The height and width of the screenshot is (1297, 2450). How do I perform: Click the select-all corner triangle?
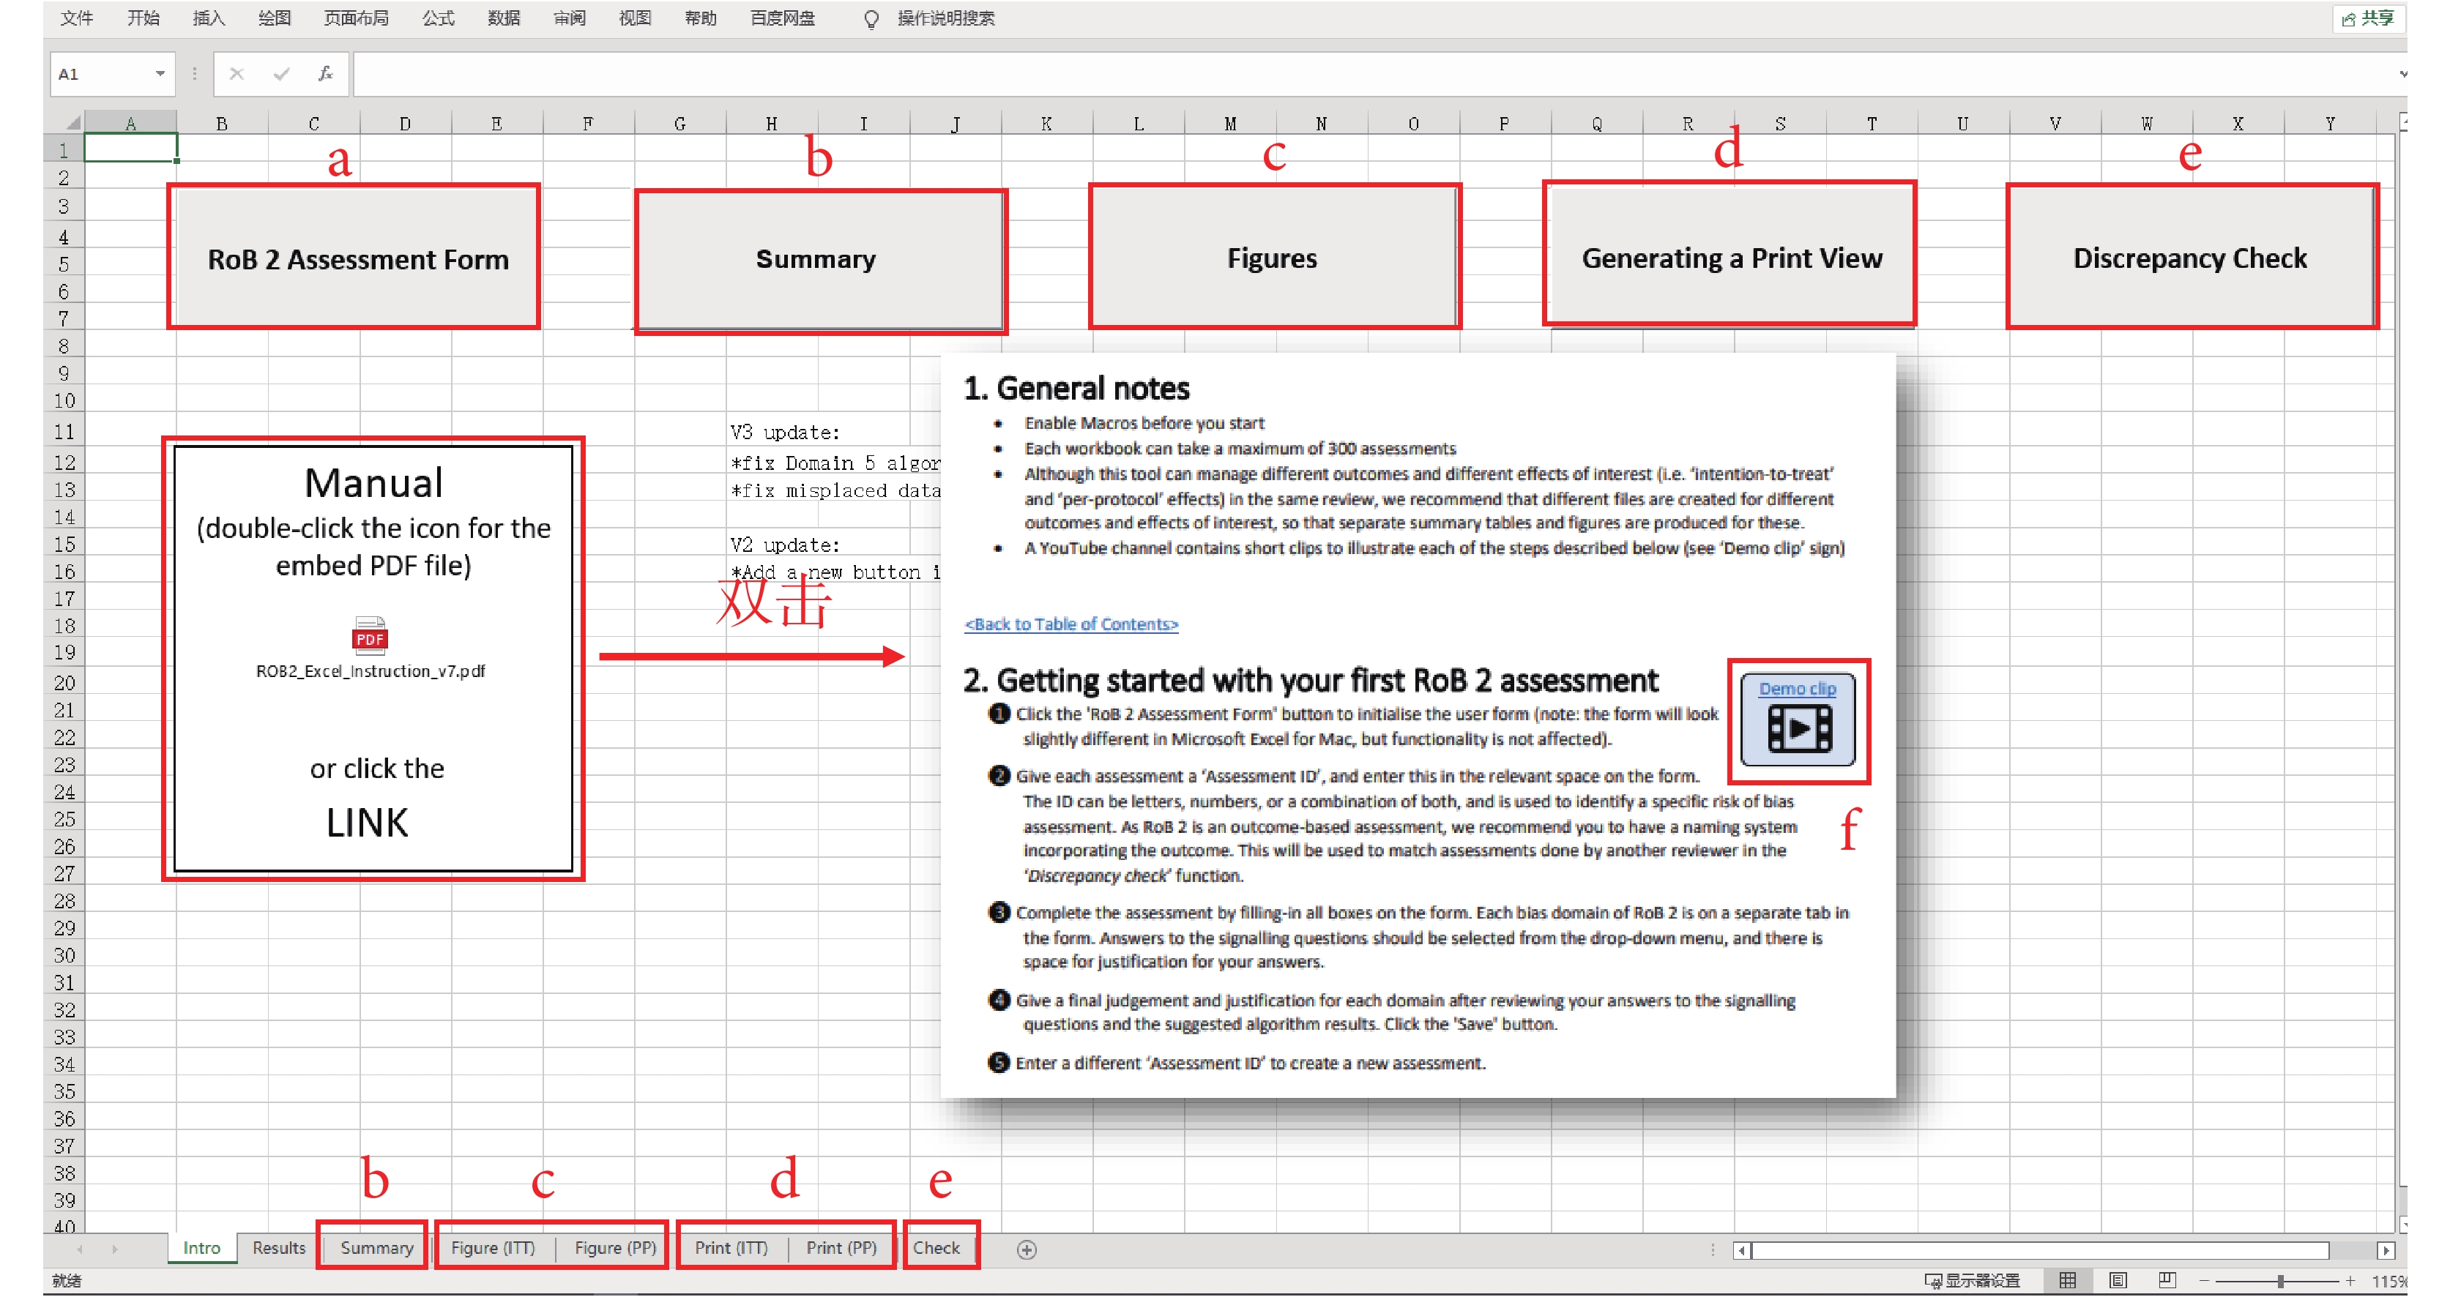(x=72, y=123)
